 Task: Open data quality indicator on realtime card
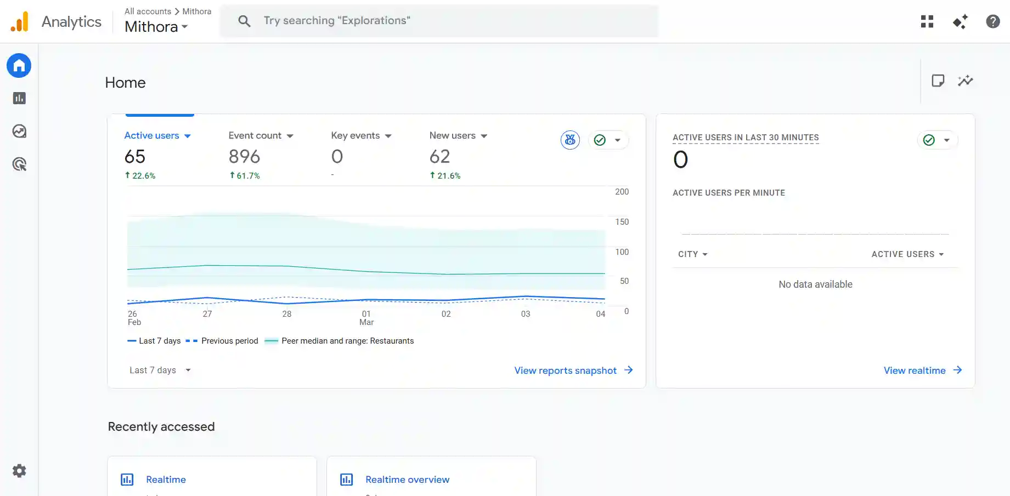pos(937,140)
